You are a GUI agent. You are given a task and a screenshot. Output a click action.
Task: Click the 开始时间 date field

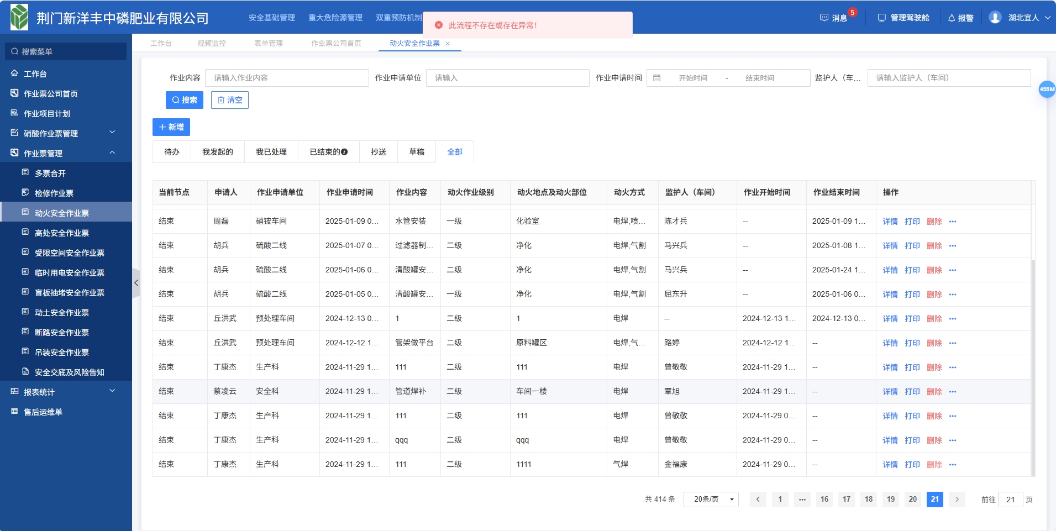(x=693, y=78)
